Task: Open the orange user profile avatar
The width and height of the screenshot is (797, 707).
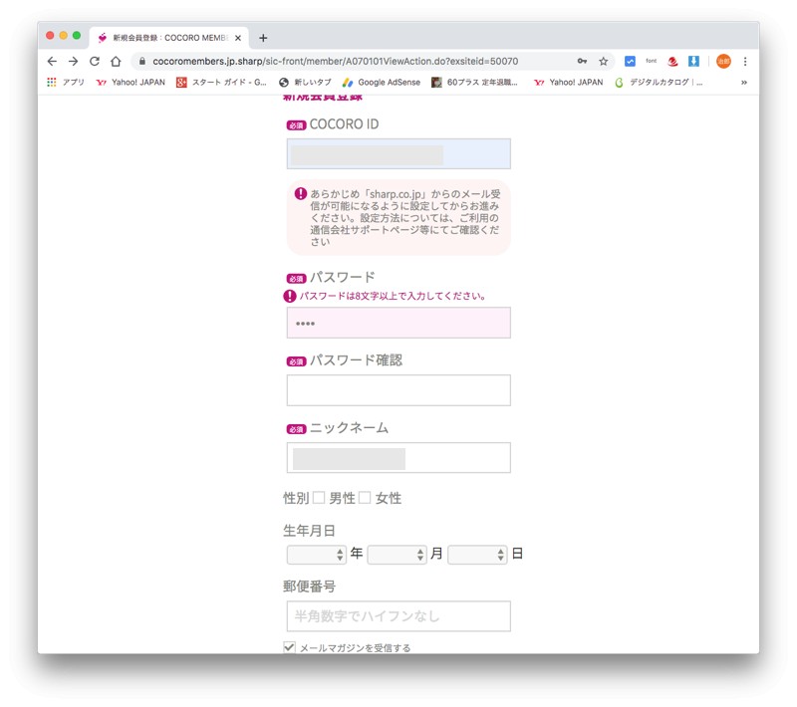Action: tap(723, 61)
